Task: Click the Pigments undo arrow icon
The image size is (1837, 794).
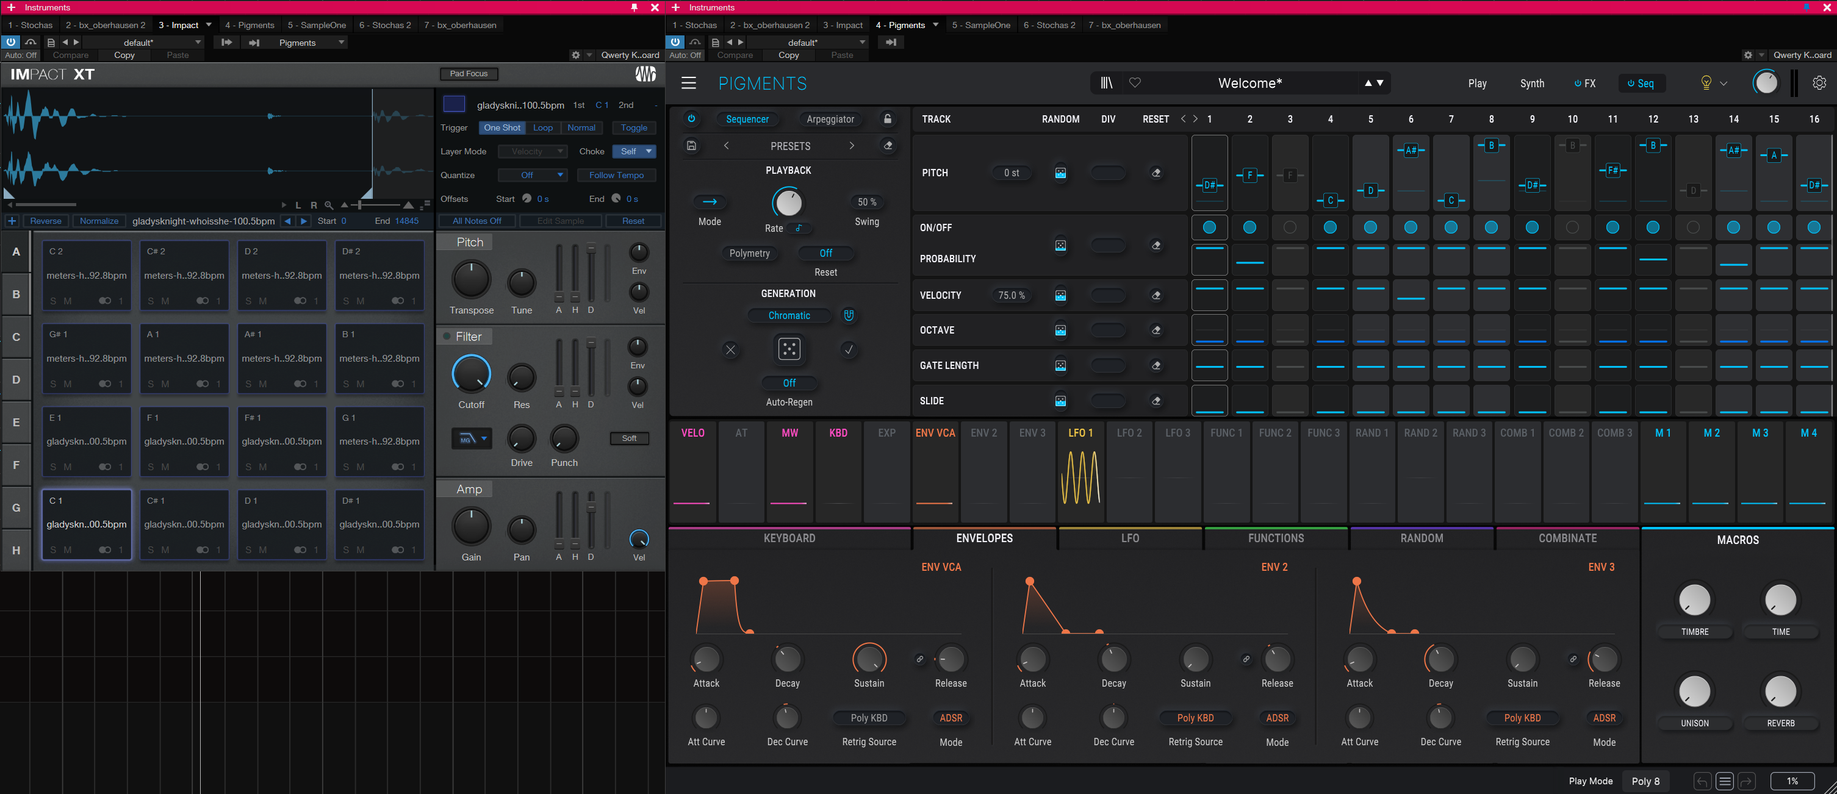Action: pos(1702,781)
